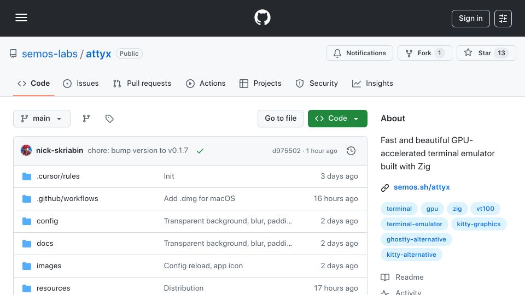This screenshot has height=295, width=525.
Task: Select the kitty-graphics topic tag
Action: 479,224
